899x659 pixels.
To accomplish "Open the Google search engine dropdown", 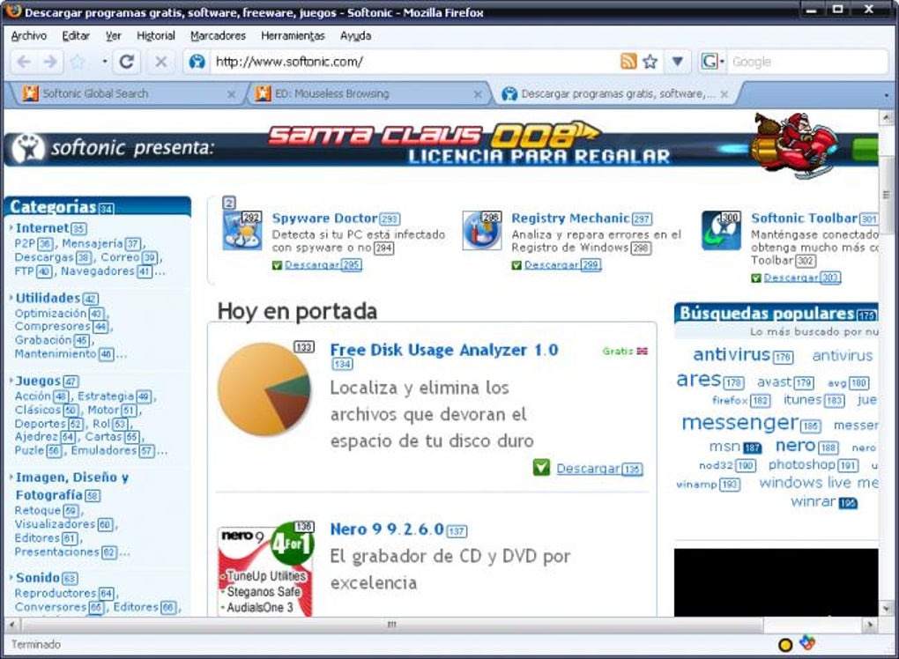I will tap(709, 63).
